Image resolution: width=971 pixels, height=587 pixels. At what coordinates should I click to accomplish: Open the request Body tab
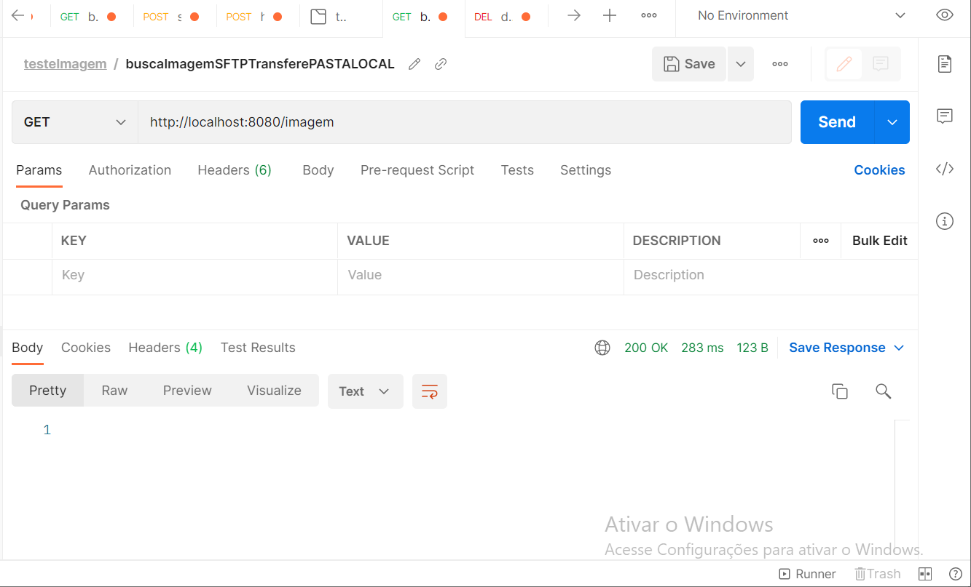point(318,170)
